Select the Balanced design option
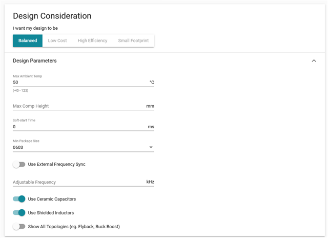Screen dimensions: 328x238 click(28, 41)
